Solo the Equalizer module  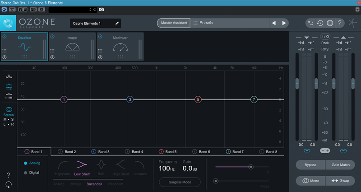tap(5, 57)
